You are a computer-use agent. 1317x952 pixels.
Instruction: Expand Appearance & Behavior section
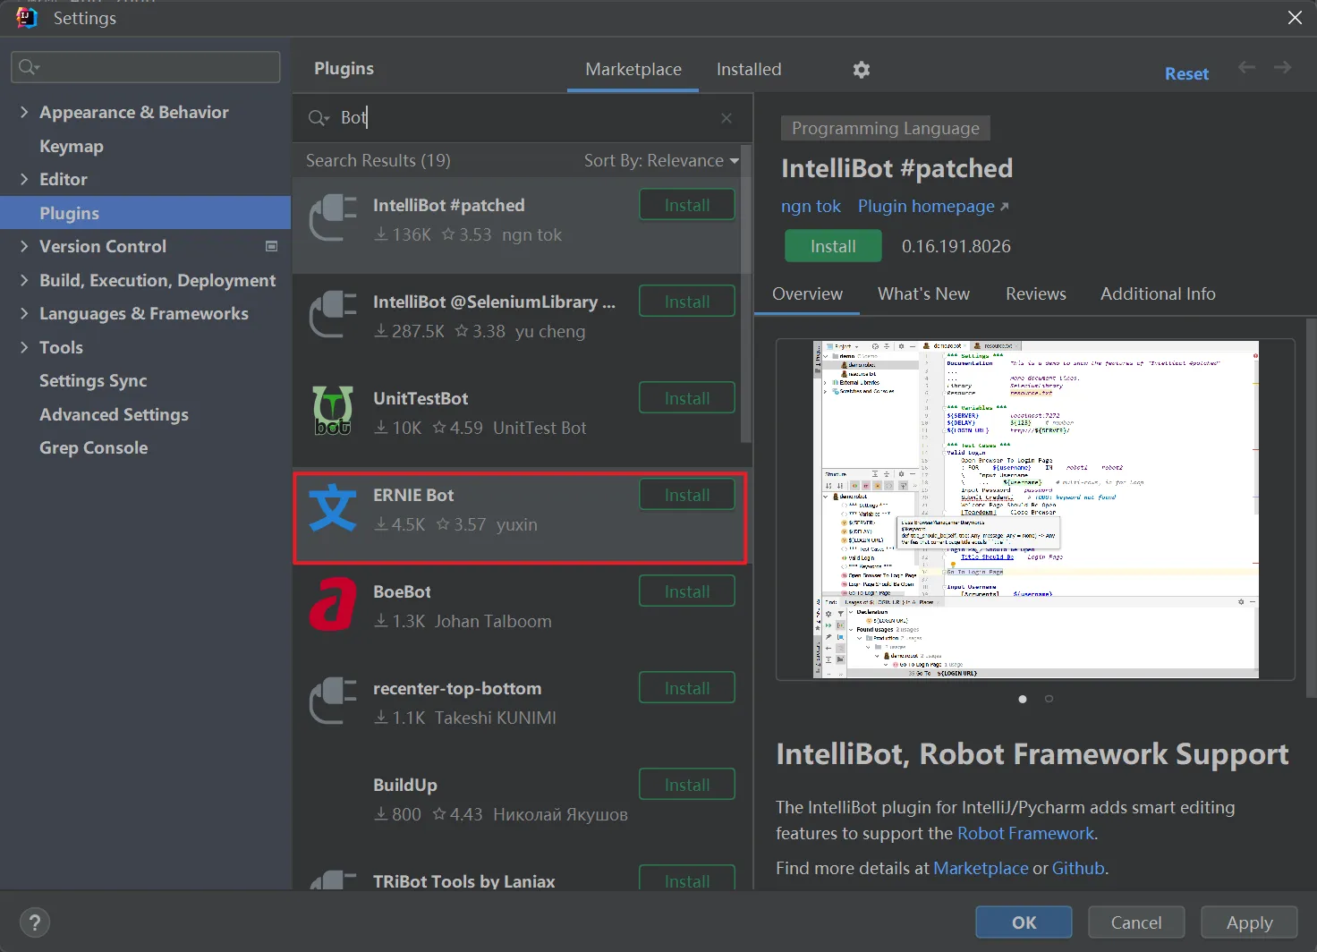point(24,112)
